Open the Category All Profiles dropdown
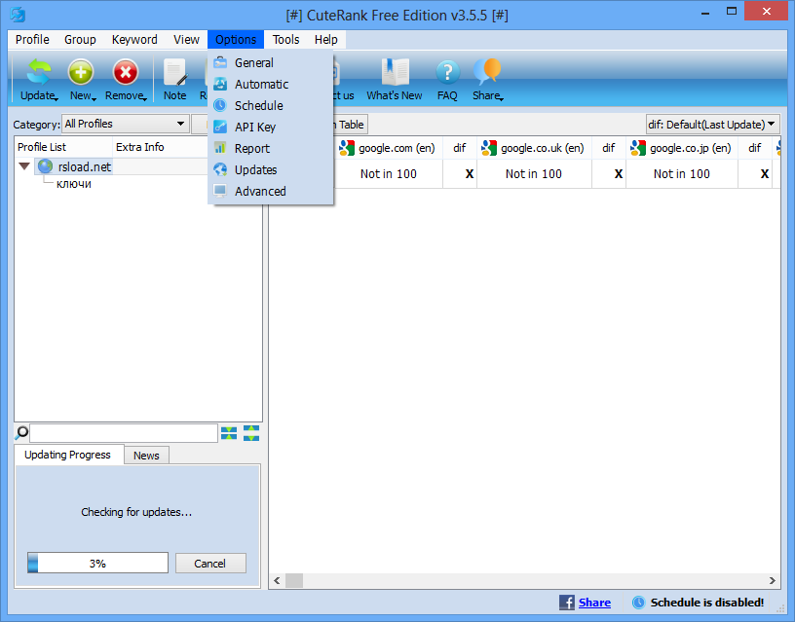Screen dimensions: 795x622 [126, 124]
